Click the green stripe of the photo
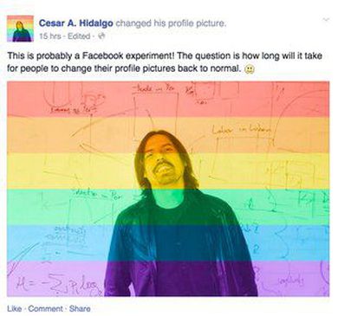Viewport: 338px width, 316px height. [x=168, y=207]
